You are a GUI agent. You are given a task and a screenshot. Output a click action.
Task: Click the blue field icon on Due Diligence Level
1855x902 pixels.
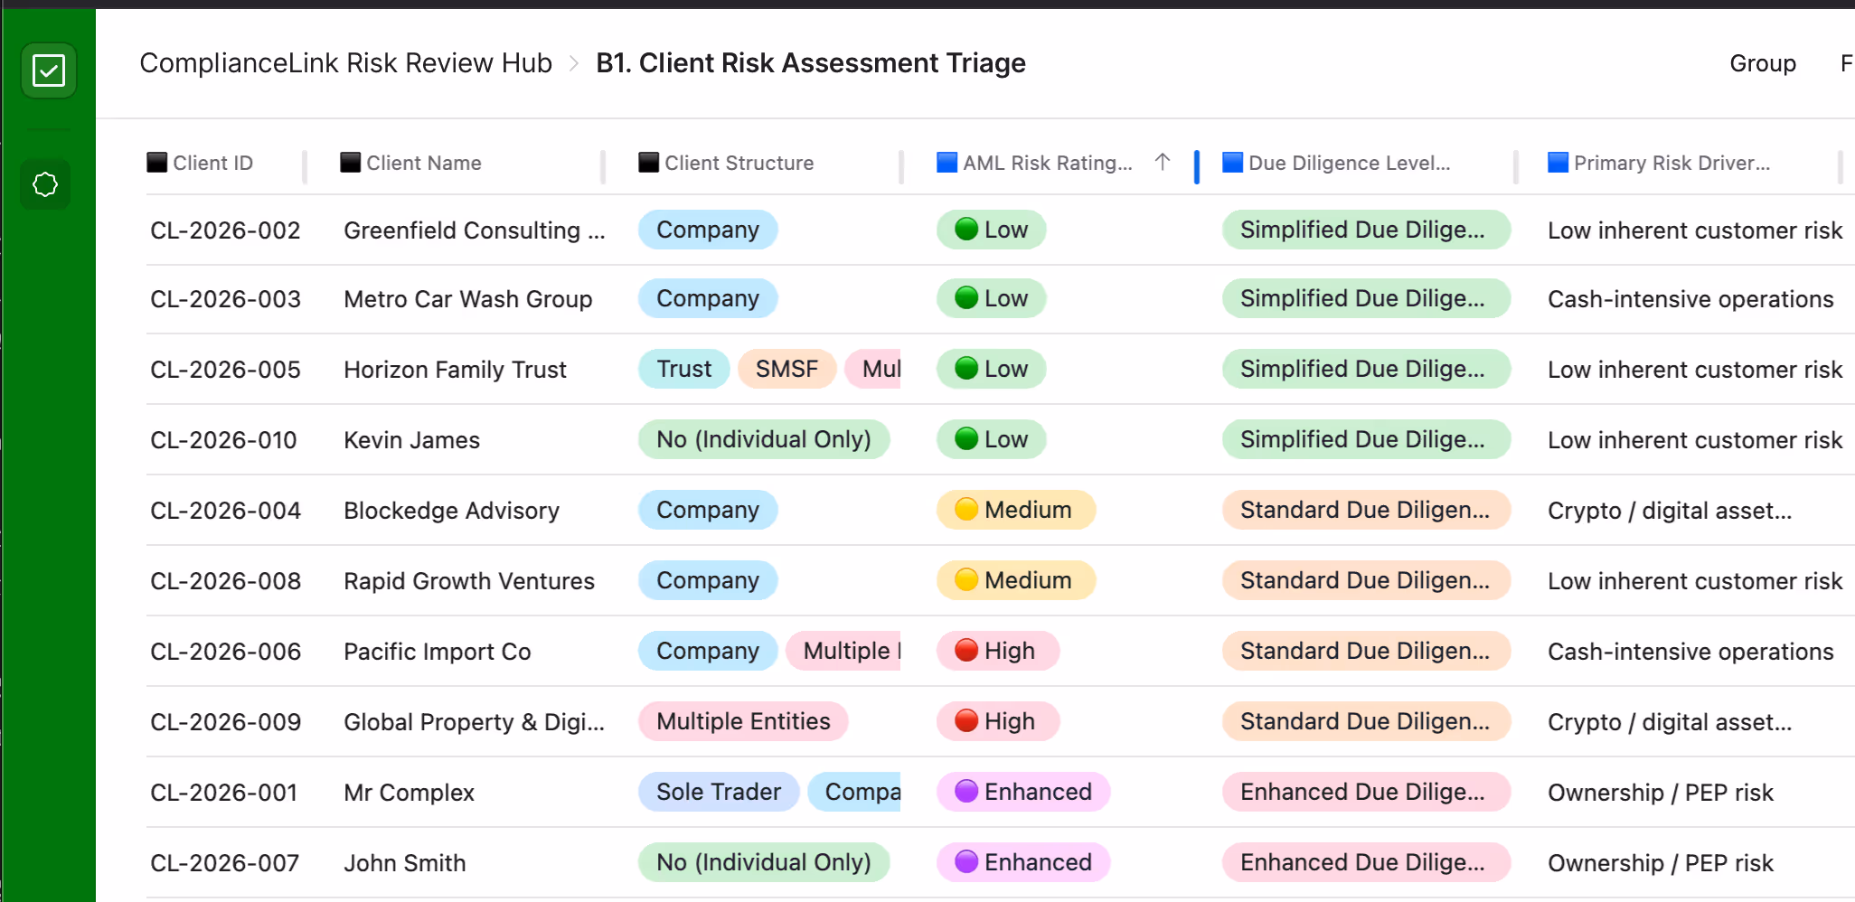coord(1230,163)
